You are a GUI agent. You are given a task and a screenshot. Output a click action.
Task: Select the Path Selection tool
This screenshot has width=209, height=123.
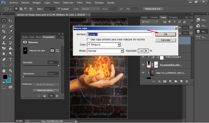tap(4, 65)
